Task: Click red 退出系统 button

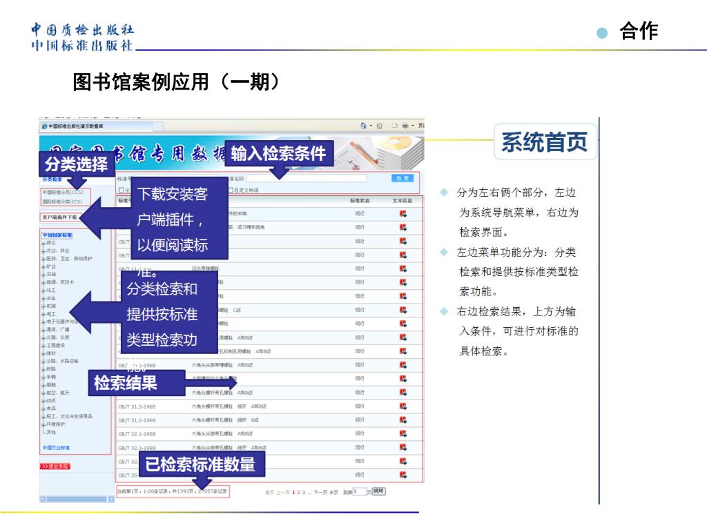Action: [x=55, y=467]
